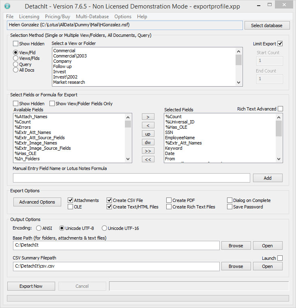Uncheck Create Text/HTML Files
Screen dimensions: 296x308
click(109, 207)
